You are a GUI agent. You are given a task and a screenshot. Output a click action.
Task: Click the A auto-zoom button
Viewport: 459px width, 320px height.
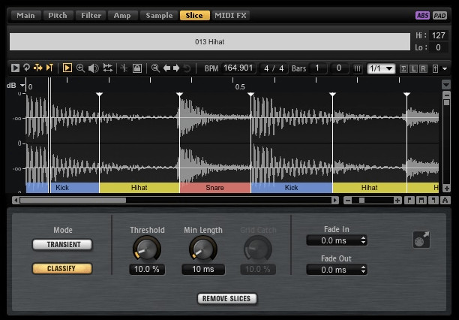point(445,201)
